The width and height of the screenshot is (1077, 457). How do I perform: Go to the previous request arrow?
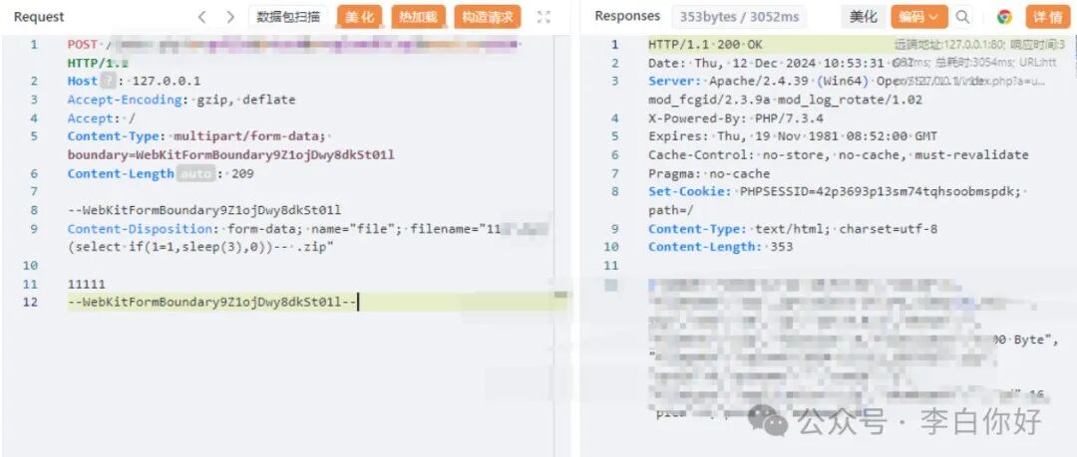[x=201, y=17]
